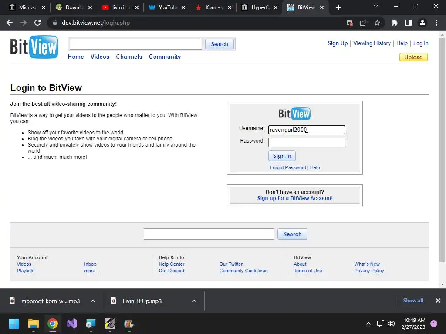Open the clock and date in taskbar
The height and width of the screenshot is (334, 446).
click(x=413, y=324)
